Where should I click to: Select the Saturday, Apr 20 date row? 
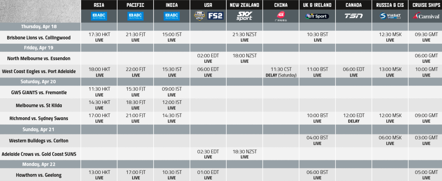click(x=40, y=82)
